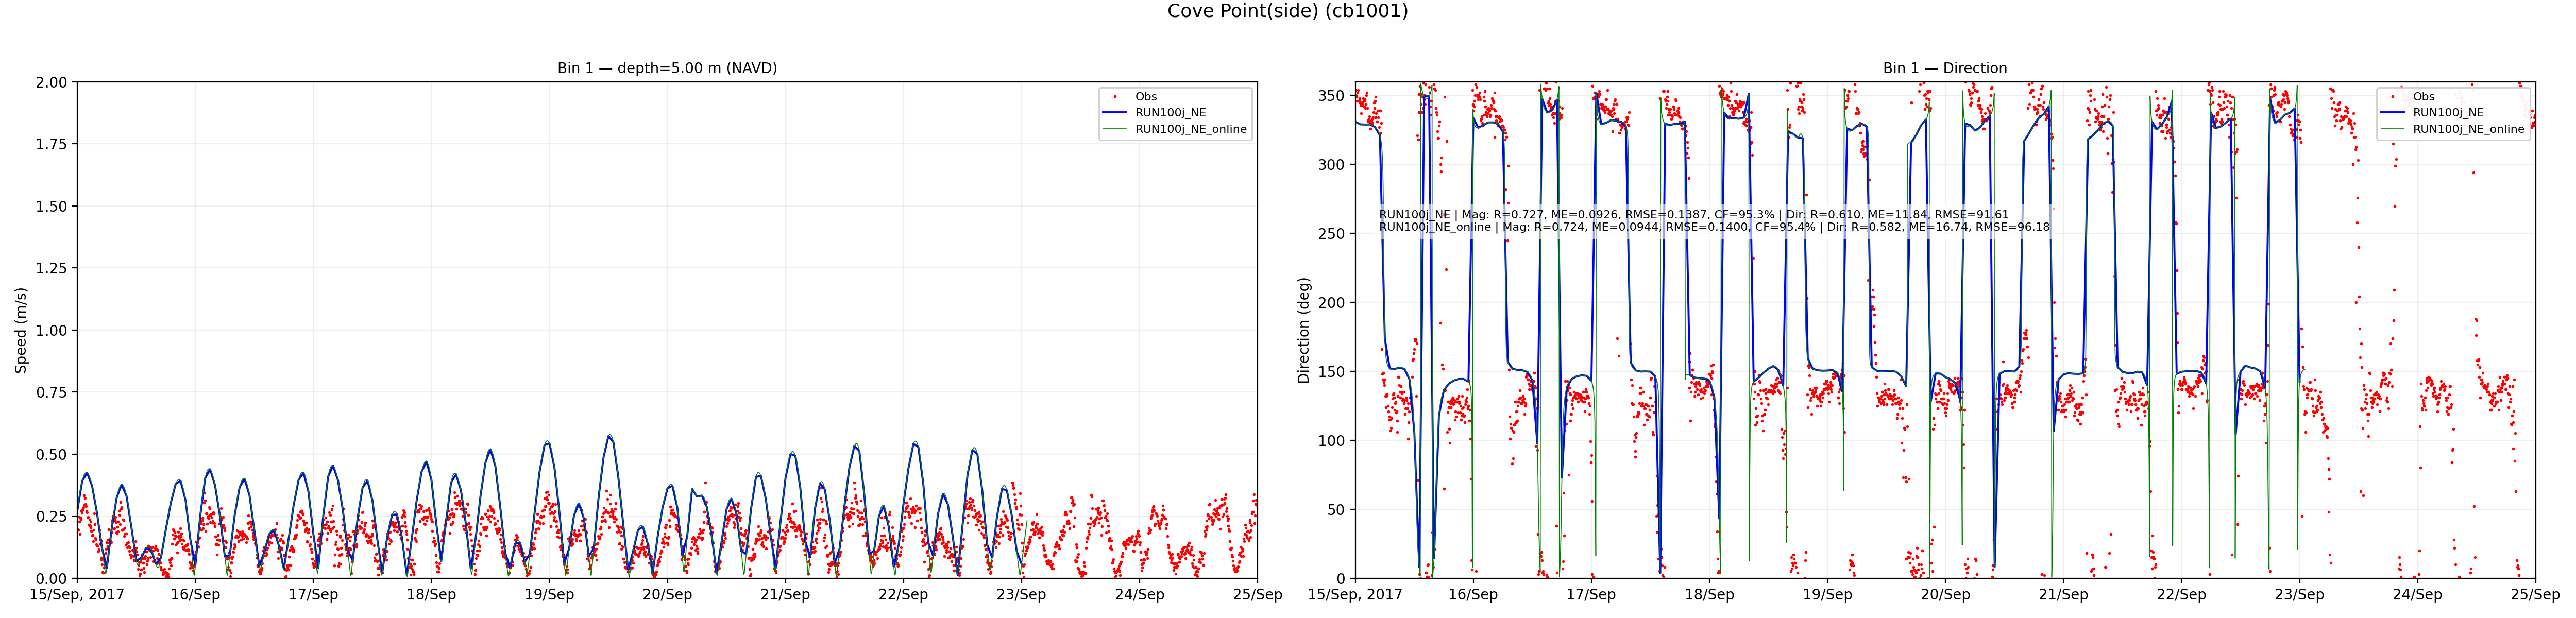Click "18/Sep" under the direction plot
The height and width of the screenshot is (618, 2576).
point(1709,595)
